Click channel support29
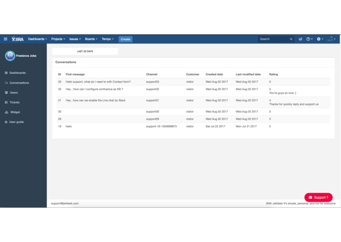Viewport: 341px width, 242px height. (153, 119)
